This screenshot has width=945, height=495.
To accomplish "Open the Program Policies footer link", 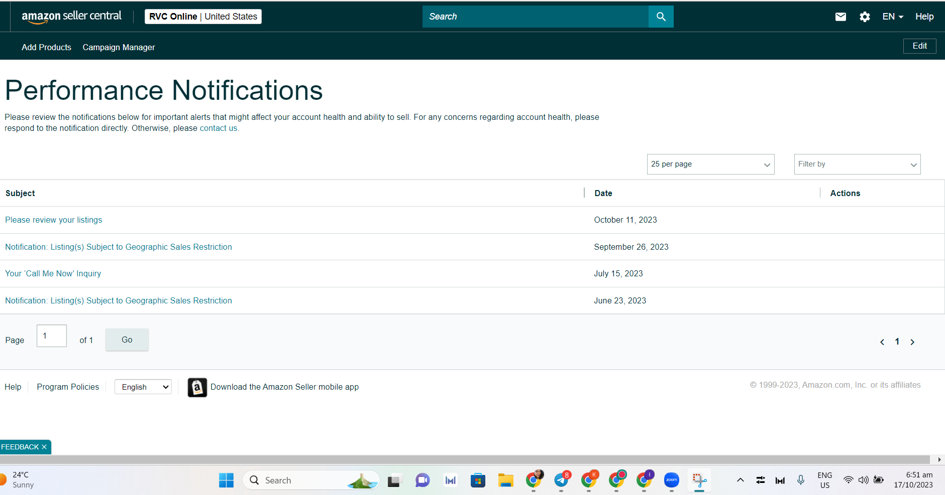I will [68, 387].
